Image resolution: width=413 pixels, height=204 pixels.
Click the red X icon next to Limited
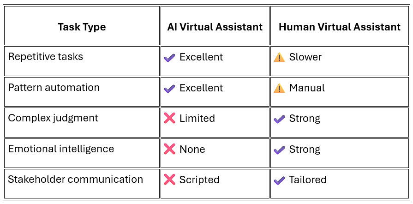coord(169,118)
